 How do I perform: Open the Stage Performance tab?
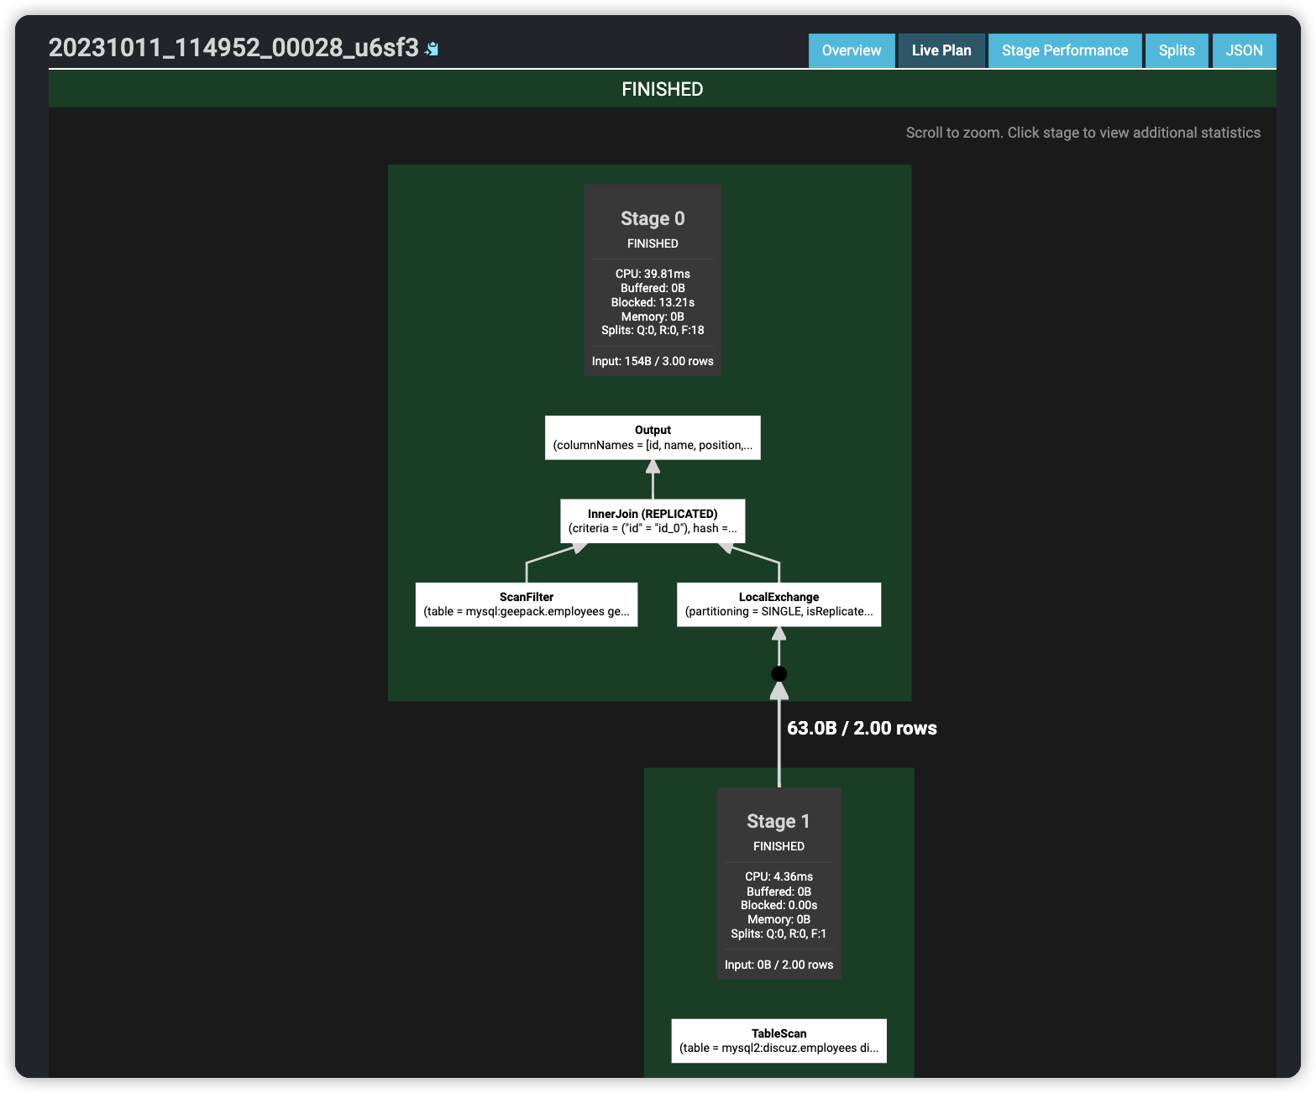1064,50
